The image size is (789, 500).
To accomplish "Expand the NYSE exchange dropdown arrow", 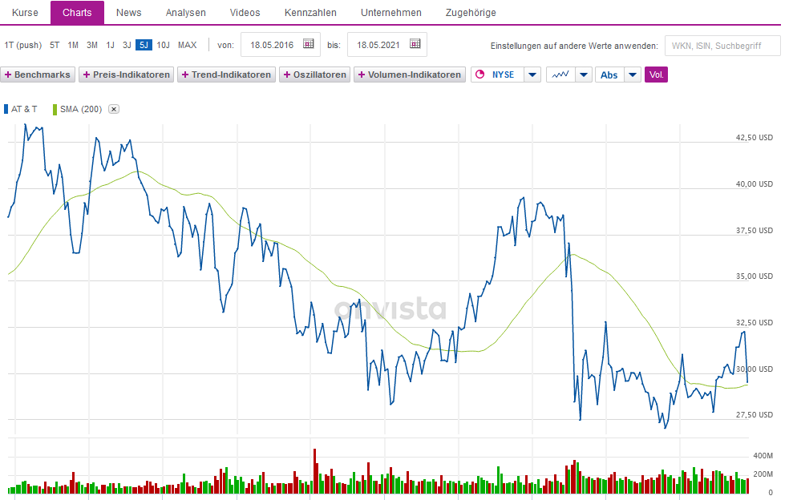I will [532, 75].
